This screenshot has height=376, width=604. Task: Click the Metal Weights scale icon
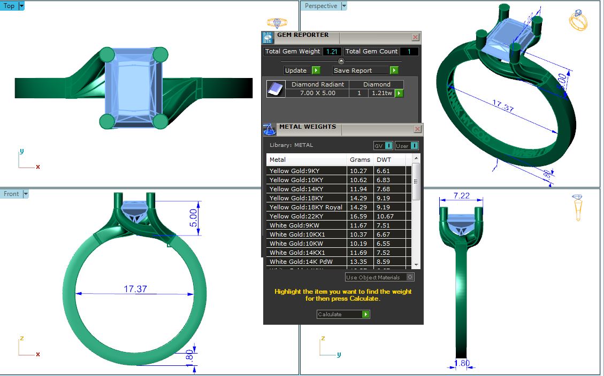tap(270, 129)
